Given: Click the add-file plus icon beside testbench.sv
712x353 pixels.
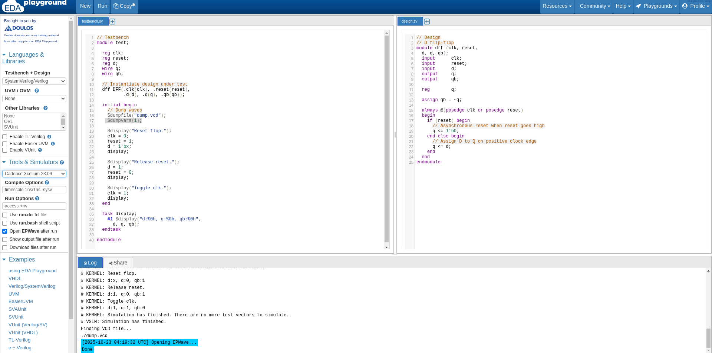Looking at the screenshot, I should [x=112, y=21].
